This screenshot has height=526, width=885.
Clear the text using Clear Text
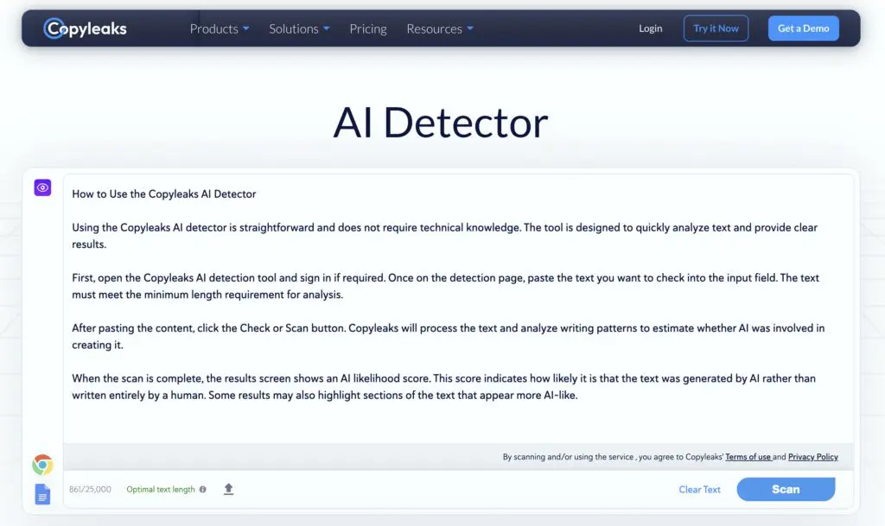(x=699, y=489)
